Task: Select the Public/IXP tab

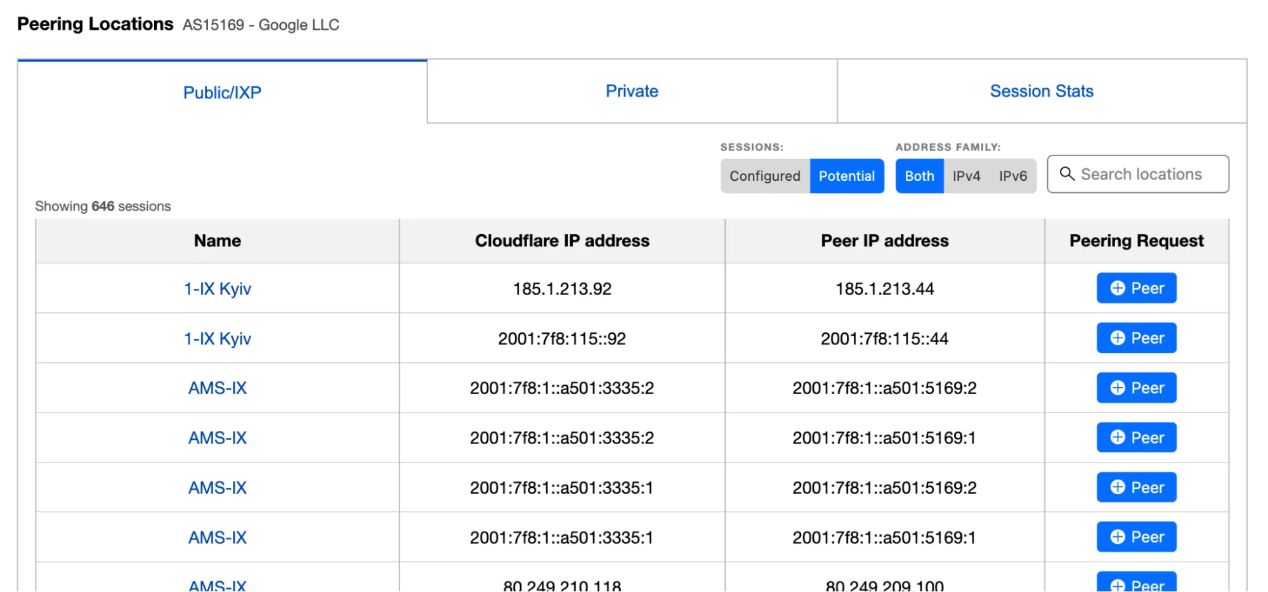Action: (221, 91)
